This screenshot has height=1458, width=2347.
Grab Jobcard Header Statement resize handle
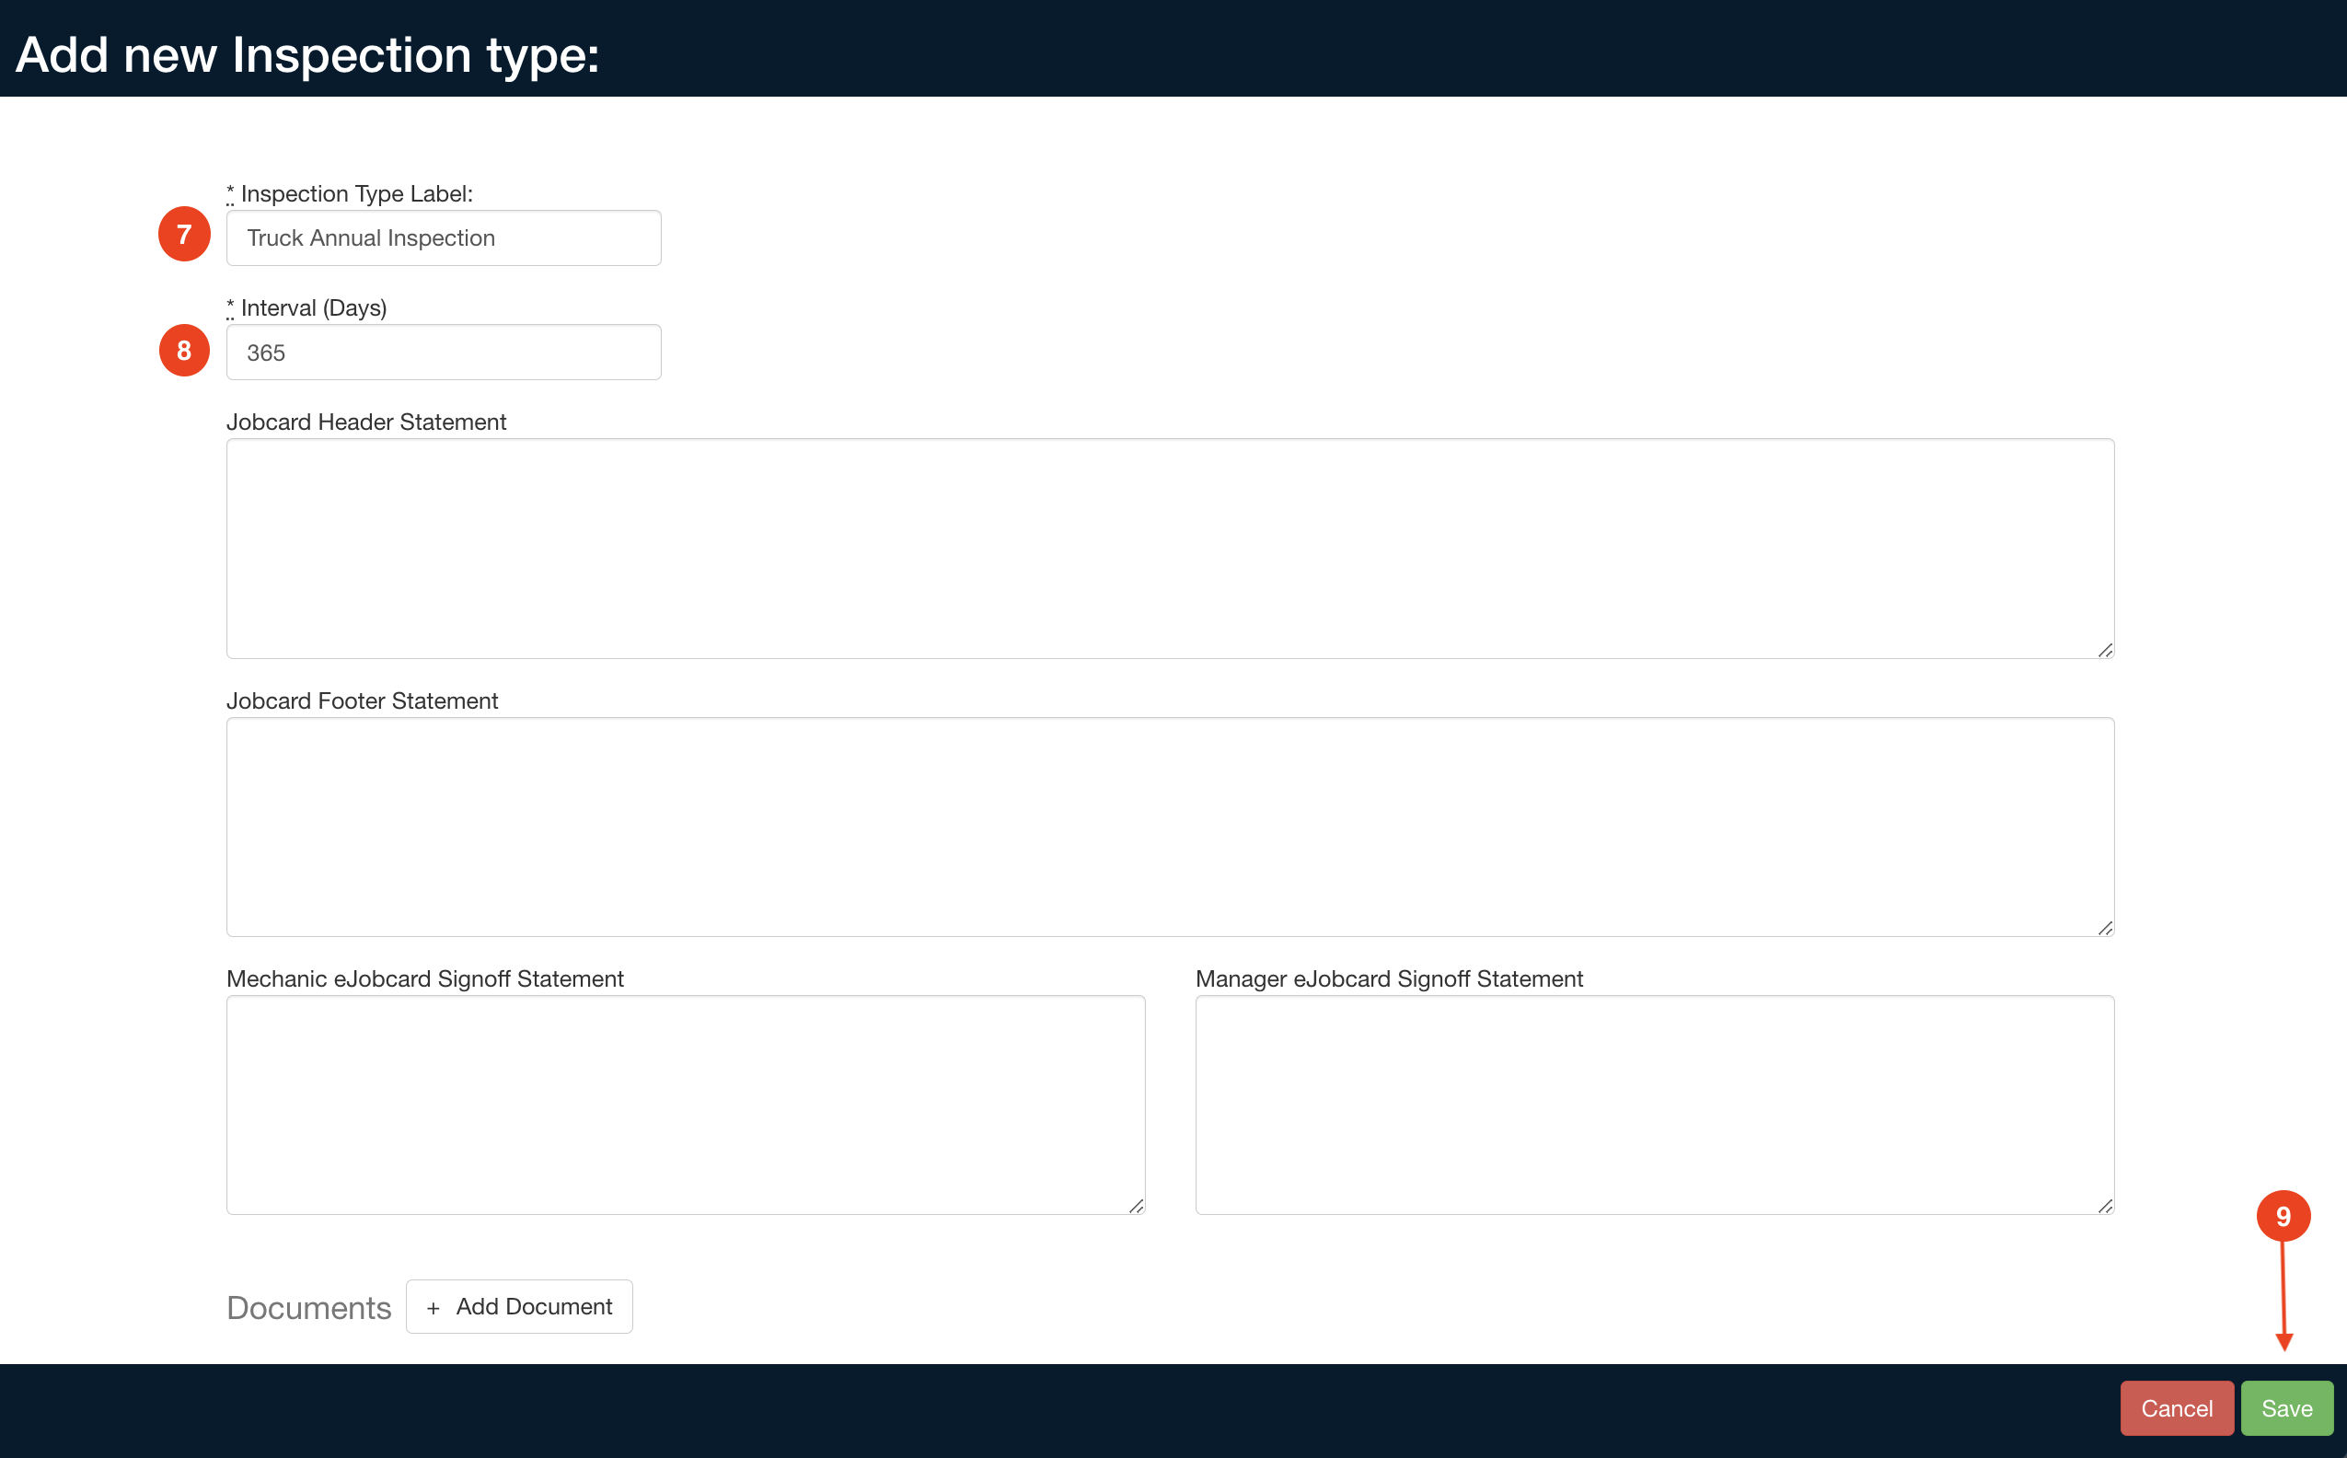[x=2105, y=651]
